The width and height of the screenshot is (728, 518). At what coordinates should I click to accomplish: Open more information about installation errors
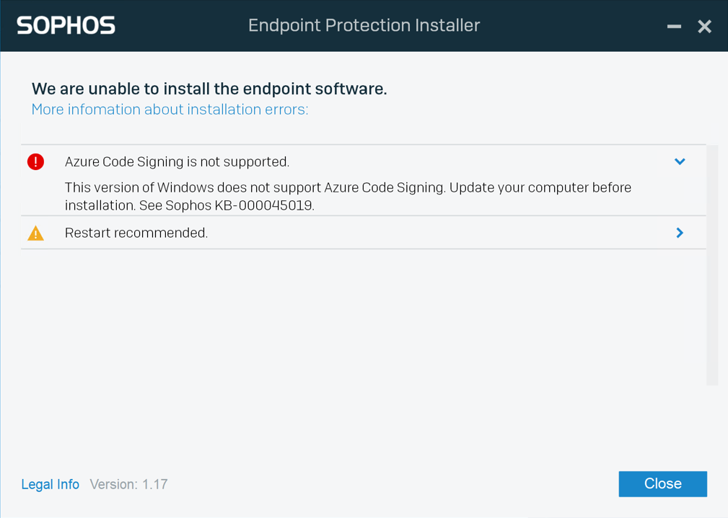(170, 109)
